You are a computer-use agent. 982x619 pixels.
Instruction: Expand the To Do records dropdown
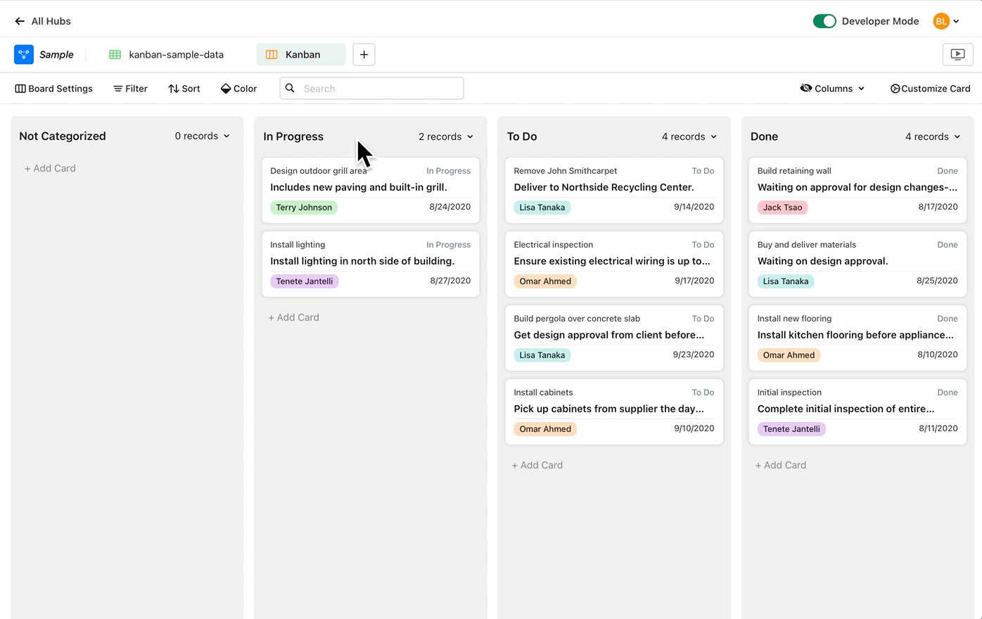(689, 136)
